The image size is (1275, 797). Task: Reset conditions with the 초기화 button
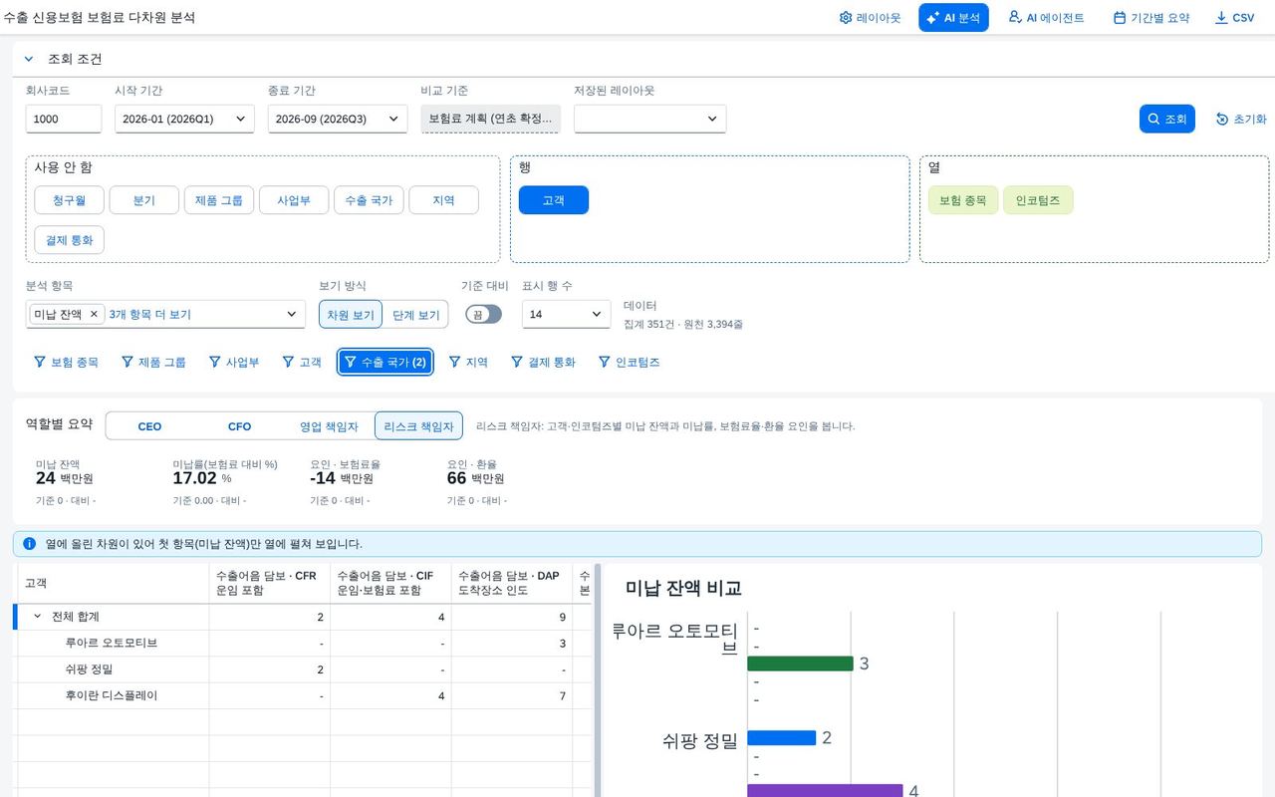[x=1241, y=119]
